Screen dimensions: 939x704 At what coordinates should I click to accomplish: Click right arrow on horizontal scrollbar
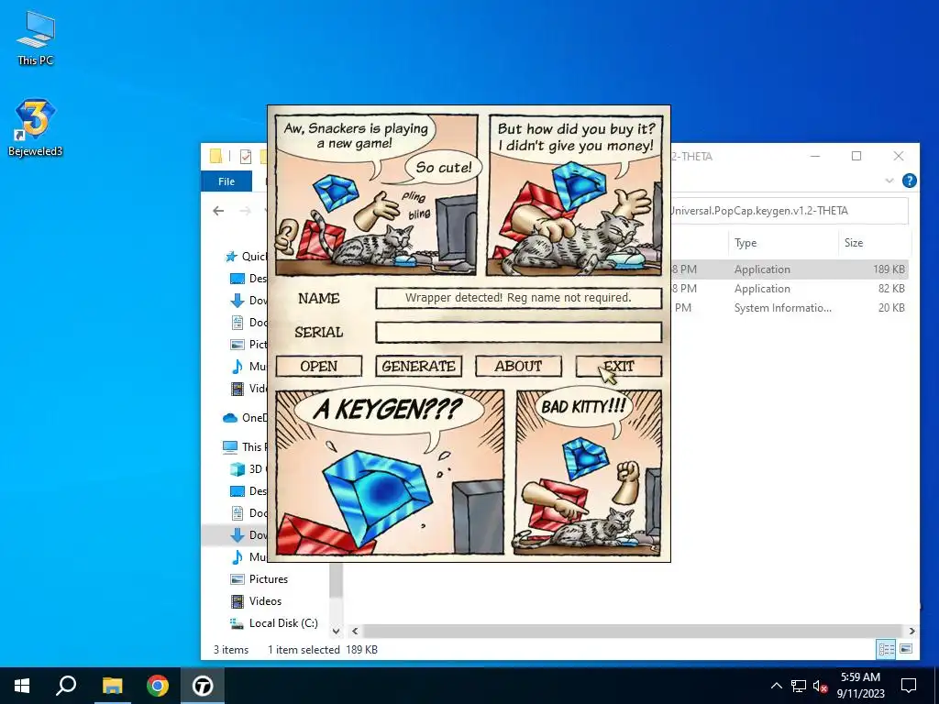911,631
